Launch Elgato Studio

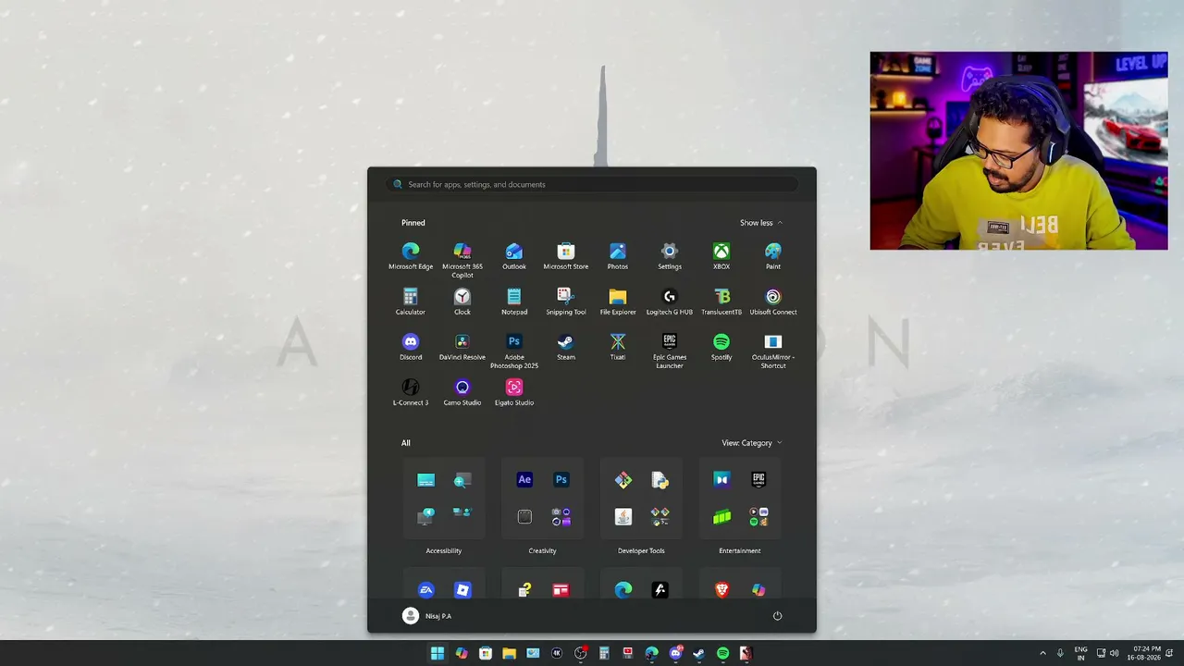(x=514, y=391)
